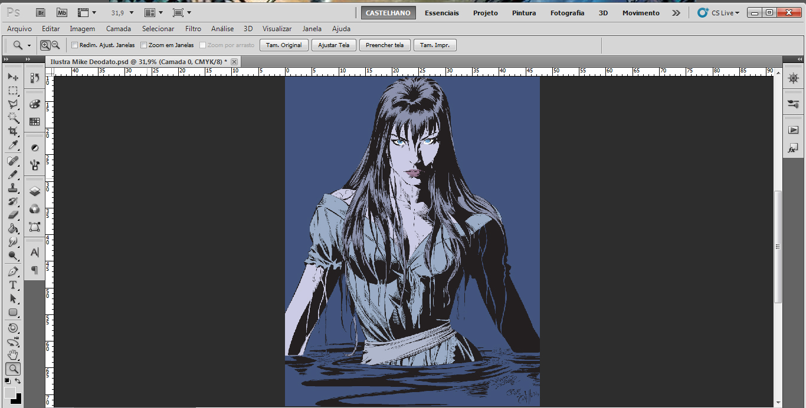Viewport: 806px width, 408px height.
Task: Select the Polygonal Lasso tool
Action: pos(12,104)
